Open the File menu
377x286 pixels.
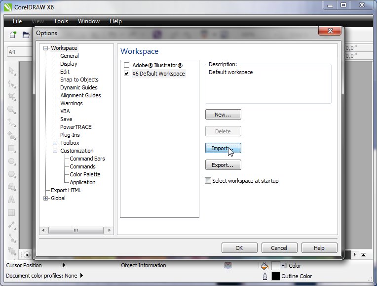coord(17,21)
